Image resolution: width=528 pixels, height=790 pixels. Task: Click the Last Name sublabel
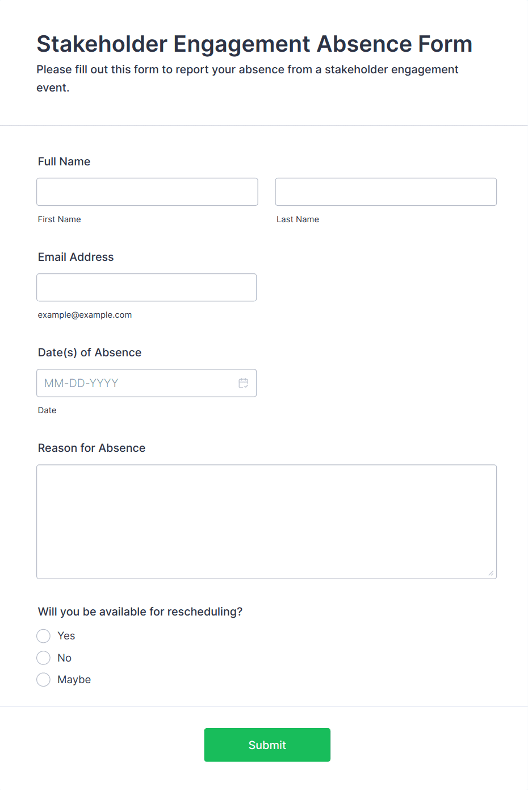tap(298, 219)
